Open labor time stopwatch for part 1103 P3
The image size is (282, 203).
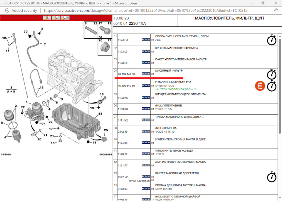click(271, 40)
